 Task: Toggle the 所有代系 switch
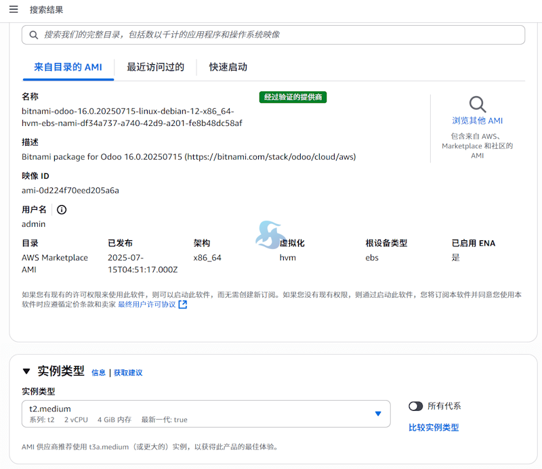[x=415, y=406]
